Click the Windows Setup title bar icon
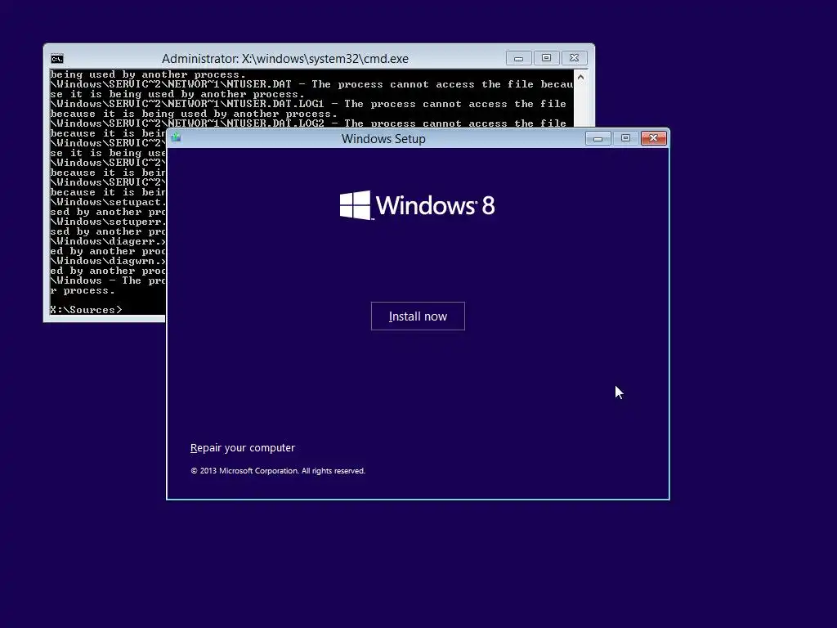837x628 pixels. tap(177, 137)
